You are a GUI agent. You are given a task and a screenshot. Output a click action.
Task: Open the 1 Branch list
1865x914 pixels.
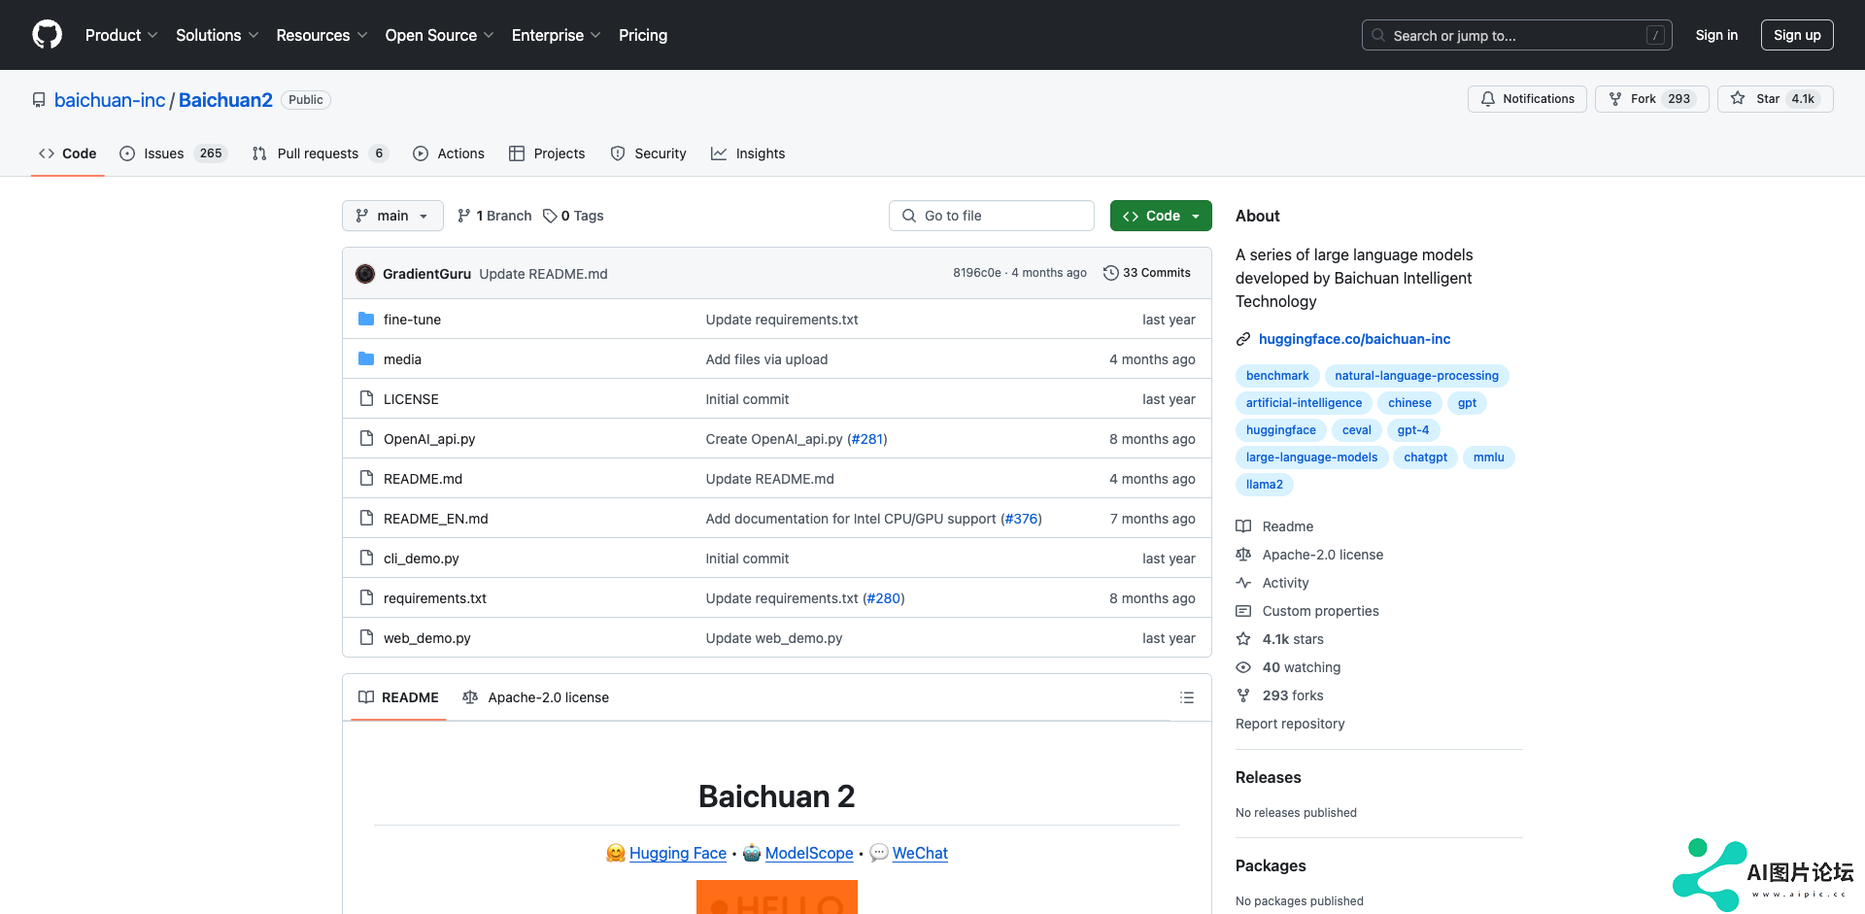pos(494,216)
